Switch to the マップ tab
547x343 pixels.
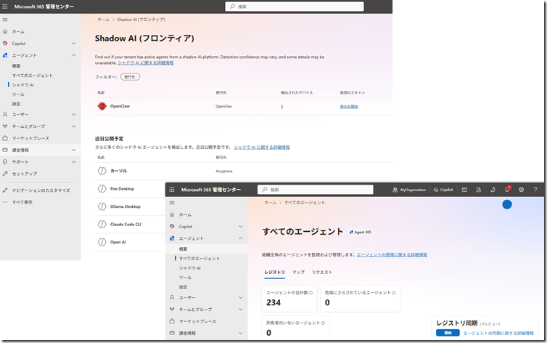[298, 272]
